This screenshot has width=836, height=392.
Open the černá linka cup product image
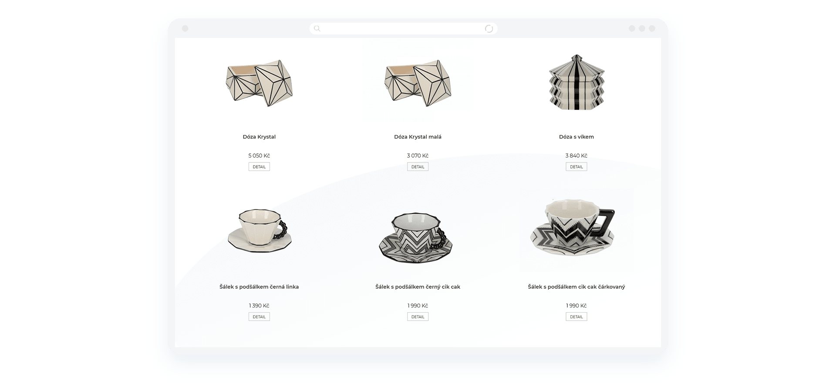(259, 231)
